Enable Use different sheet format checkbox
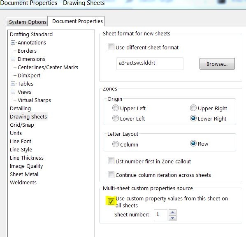Screen dimensions: 246x237 click(x=111, y=47)
